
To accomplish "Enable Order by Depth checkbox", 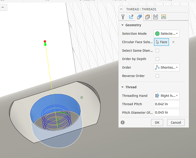I will [157, 59].
